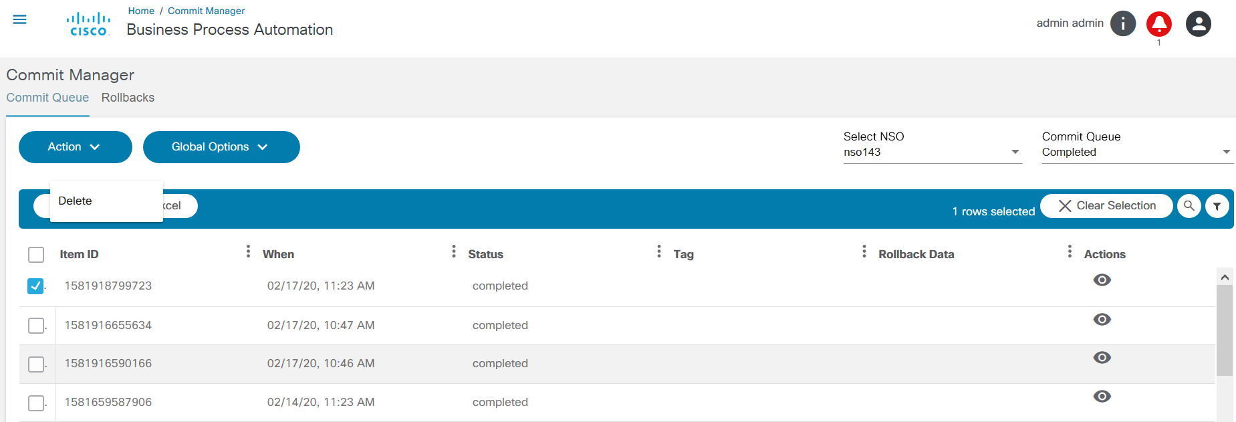
Task: Open the hamburger navigation menu
Action: click(20, 20)
